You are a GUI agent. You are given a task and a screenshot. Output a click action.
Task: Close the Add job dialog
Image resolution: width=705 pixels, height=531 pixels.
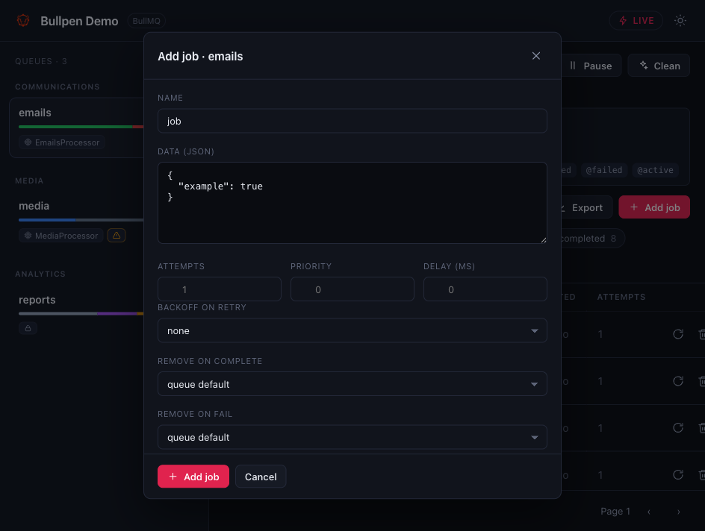click(x=535, y=56)
